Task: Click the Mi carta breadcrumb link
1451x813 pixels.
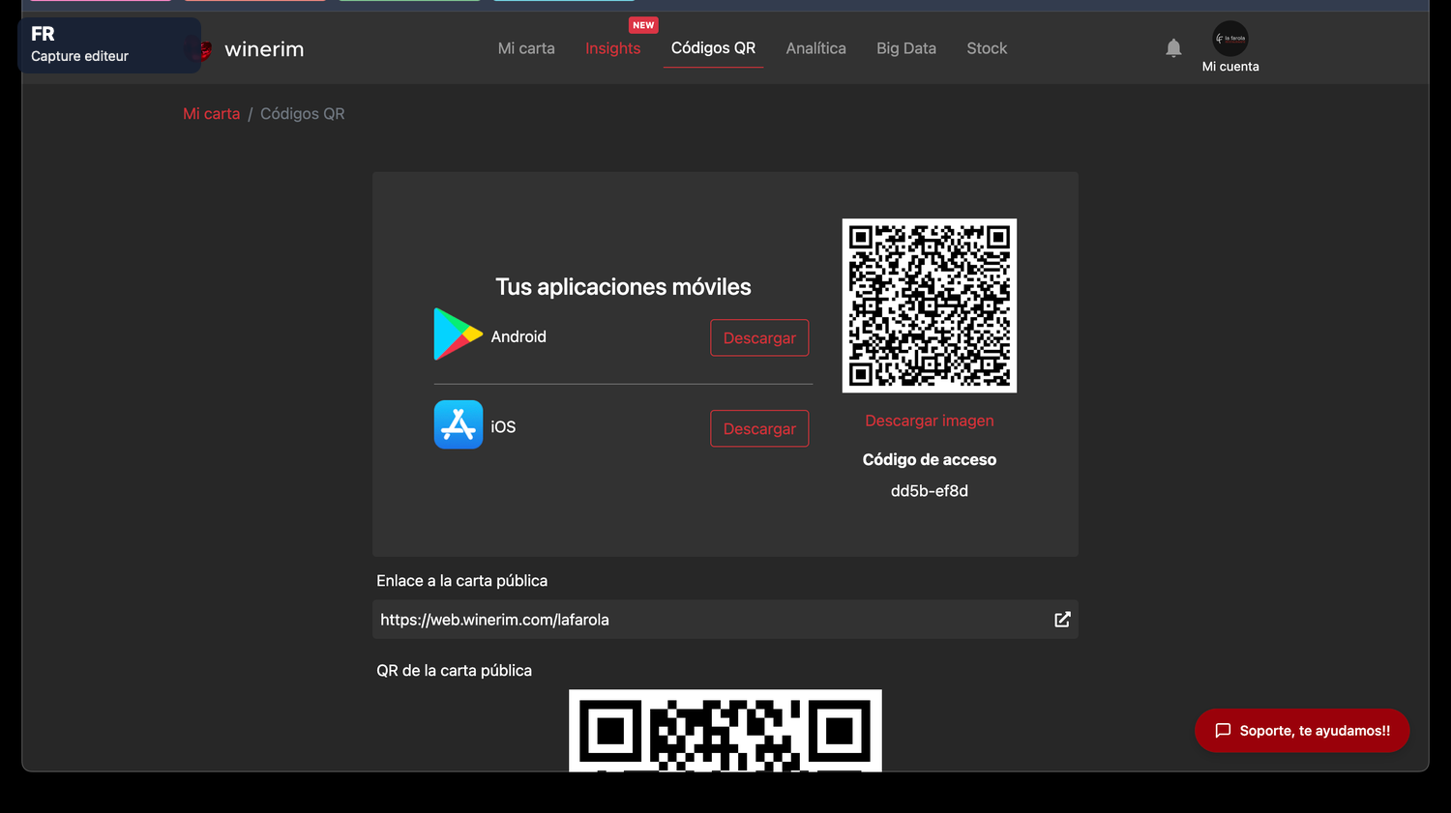Action: [211, 113]
